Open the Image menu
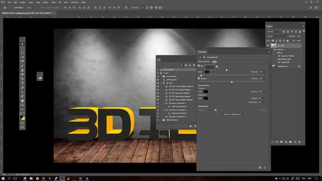This screenshot has width=322, height=181. click(x=23, y=2)
